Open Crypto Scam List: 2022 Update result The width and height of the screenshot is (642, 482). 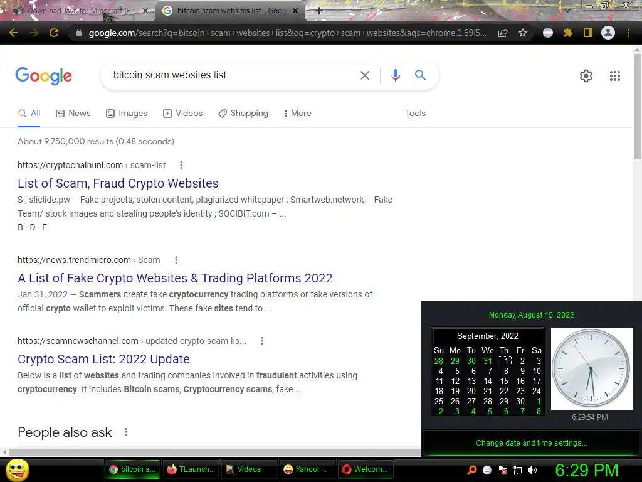(x=103, y=359)
